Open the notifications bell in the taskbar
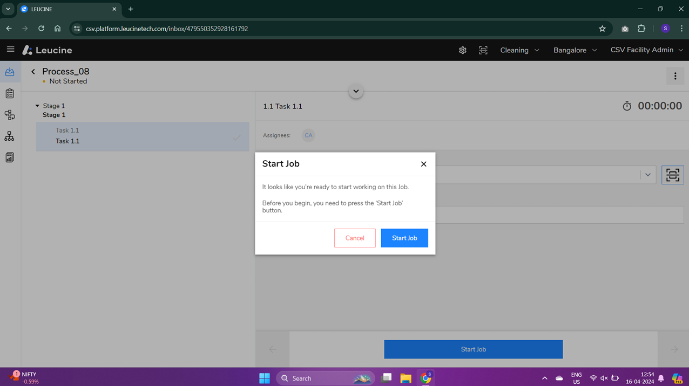Viewport: 689px width, 386px height. [661, 378]
